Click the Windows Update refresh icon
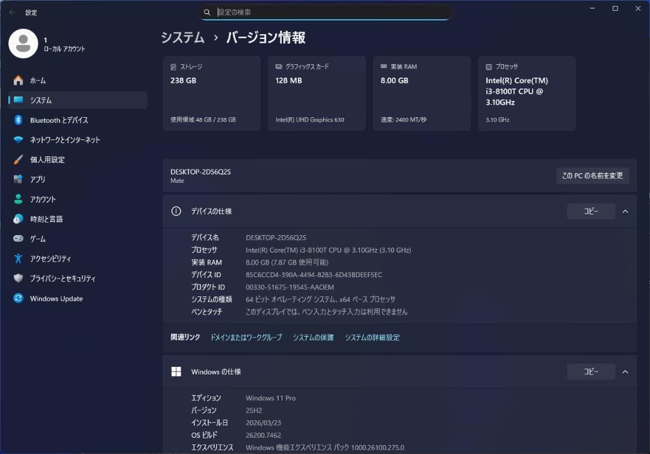Screen dimensions: 650x454 point(18,298)
